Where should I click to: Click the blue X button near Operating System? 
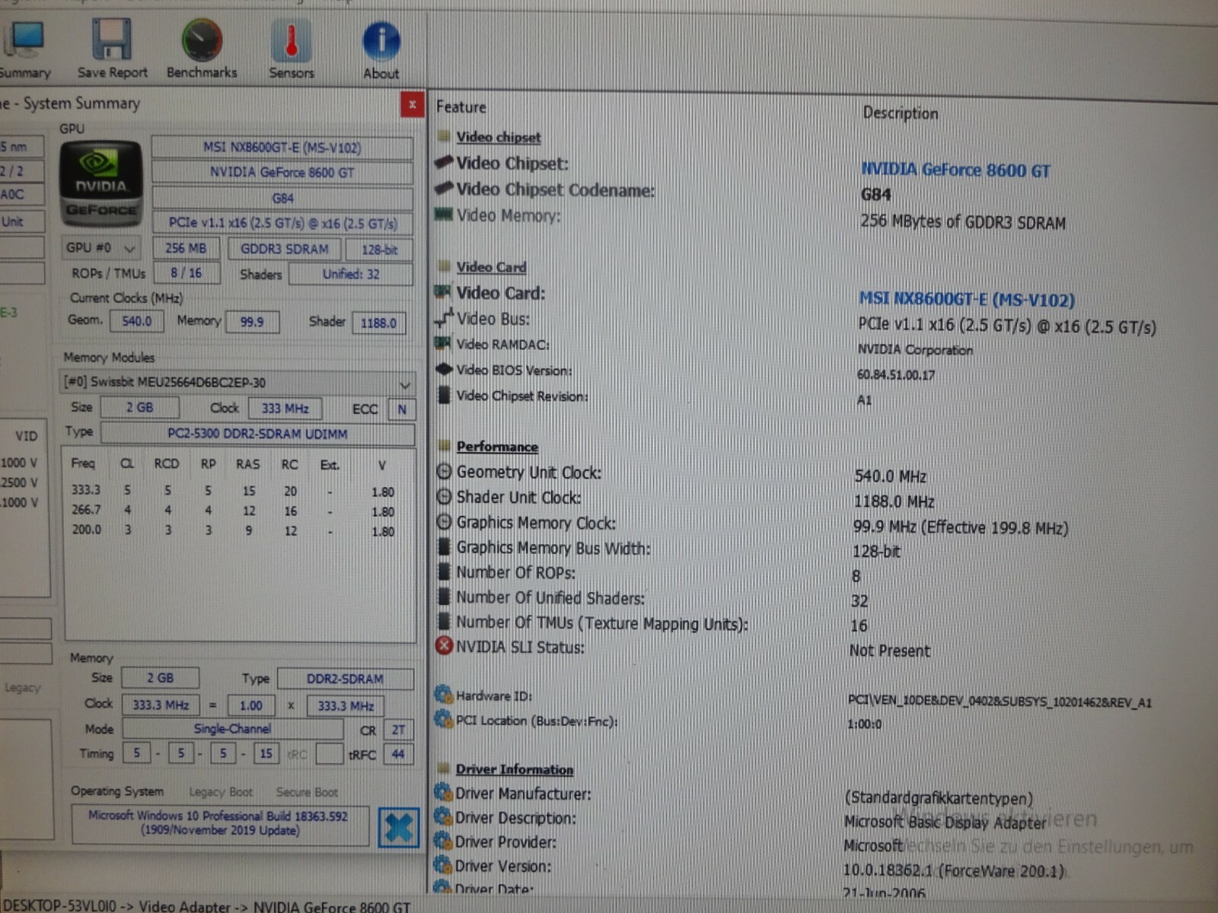(399, 827)
